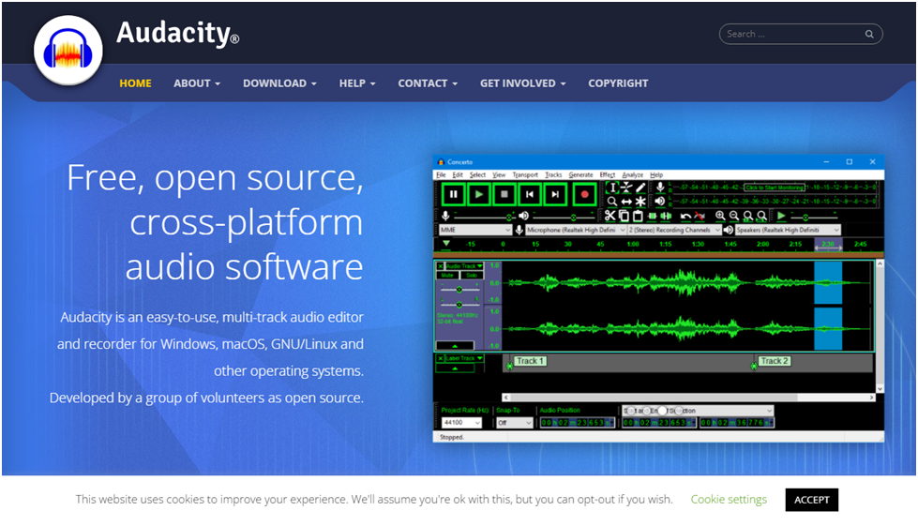The image size is (918, 526).
Task: Click 'Click to Start Monitoring' on meter
Action: [x=775, y=188]
